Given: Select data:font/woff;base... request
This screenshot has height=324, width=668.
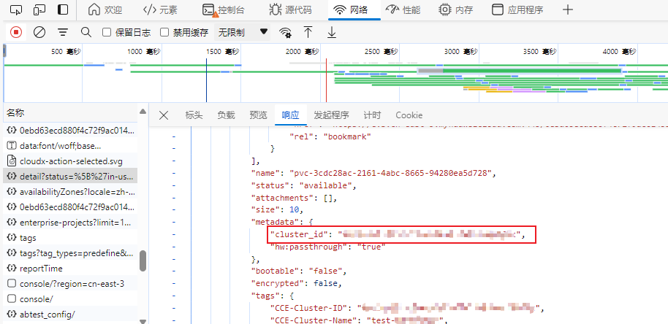Looking at the screenshot, I should pyautogui.click(x=70, y=146).
